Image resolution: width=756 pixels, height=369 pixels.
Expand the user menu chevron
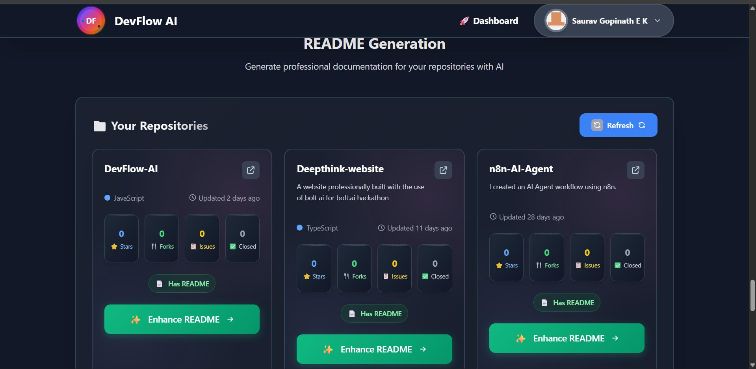[x=658, y=21]
